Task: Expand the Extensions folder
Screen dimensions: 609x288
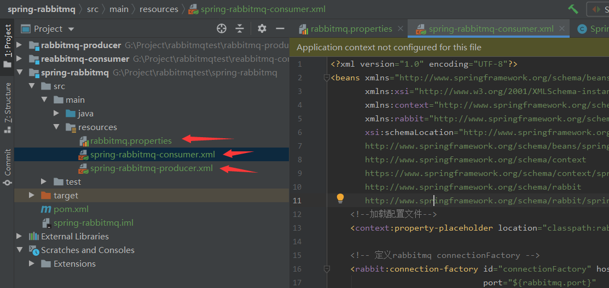Action: 32,263
